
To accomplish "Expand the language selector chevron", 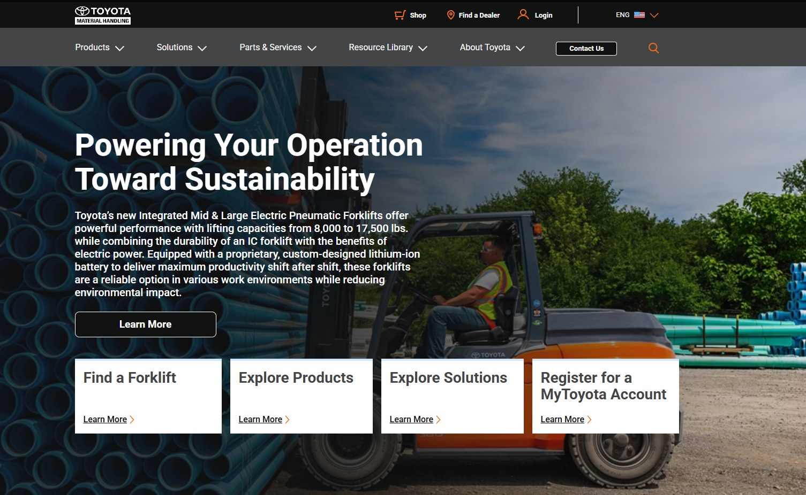I will 654,15.
